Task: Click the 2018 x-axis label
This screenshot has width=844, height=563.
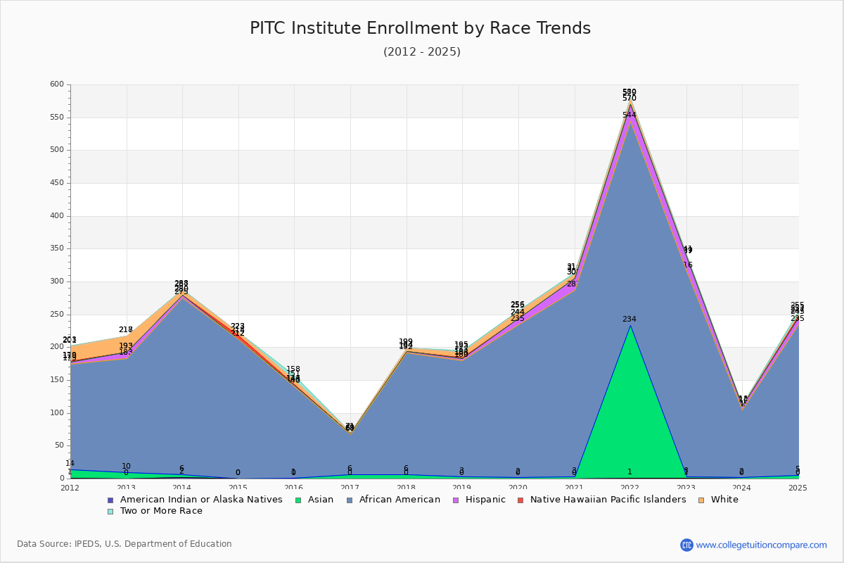Action: [x=407, y=487]
